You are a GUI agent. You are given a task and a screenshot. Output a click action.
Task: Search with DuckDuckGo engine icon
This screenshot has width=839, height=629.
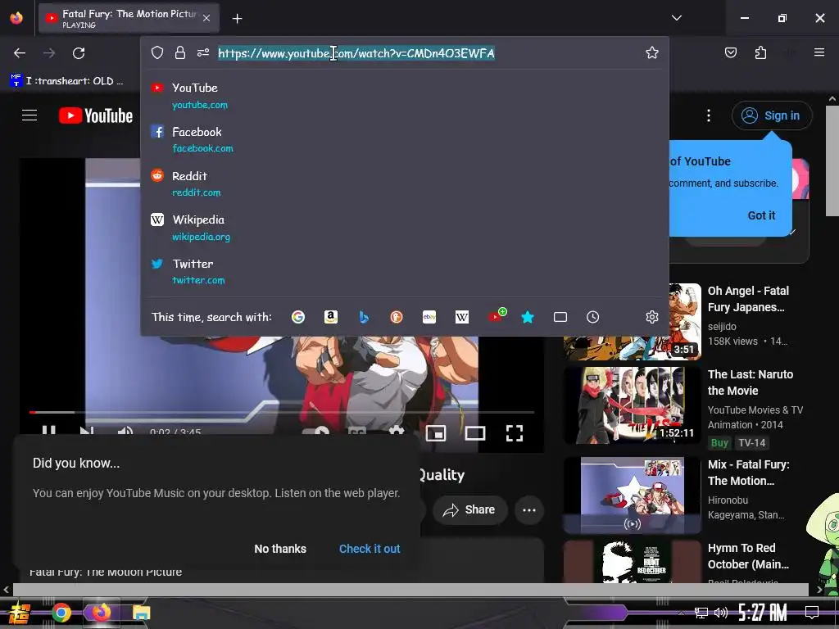[x=396, y=317]
